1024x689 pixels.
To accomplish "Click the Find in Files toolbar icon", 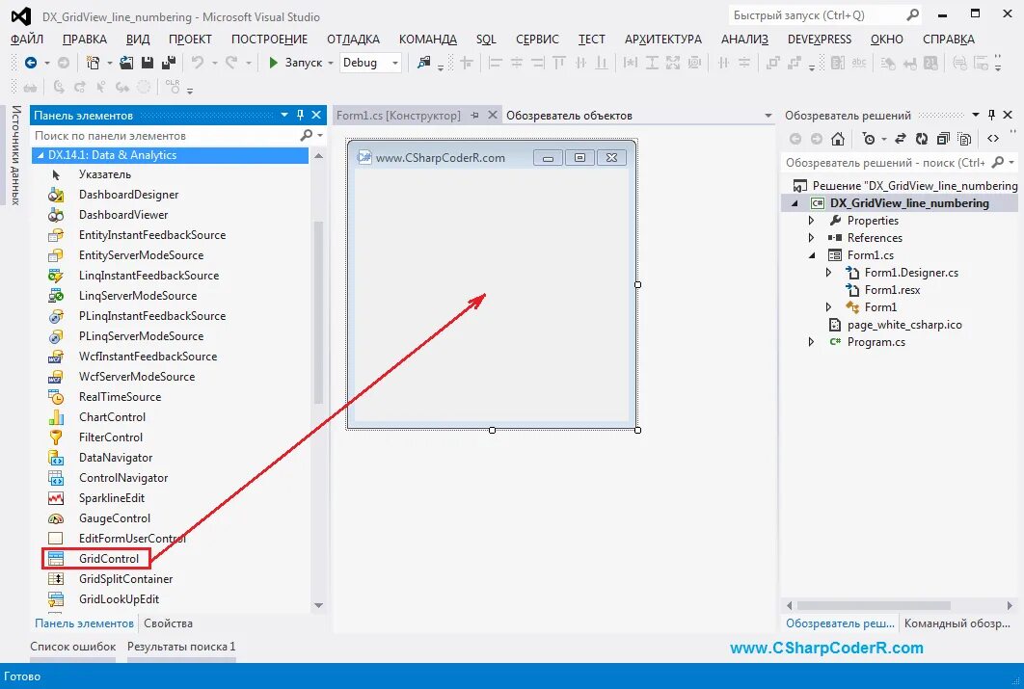I will pos(424,63).
